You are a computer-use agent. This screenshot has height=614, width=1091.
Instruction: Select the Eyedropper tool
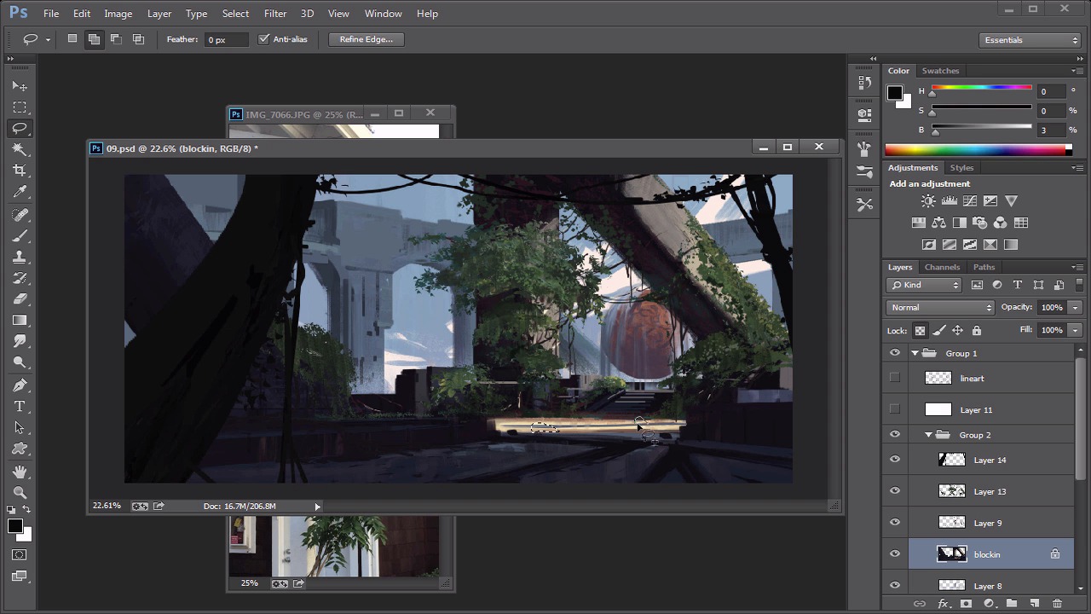[x=20, y=192]
